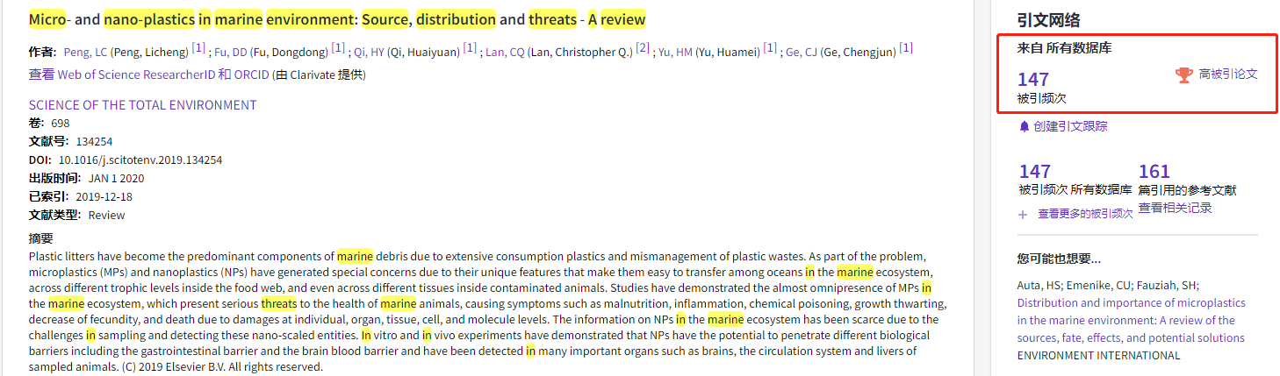Open author Fu, DD link
1280x376 pixels.
coord(231,52)
